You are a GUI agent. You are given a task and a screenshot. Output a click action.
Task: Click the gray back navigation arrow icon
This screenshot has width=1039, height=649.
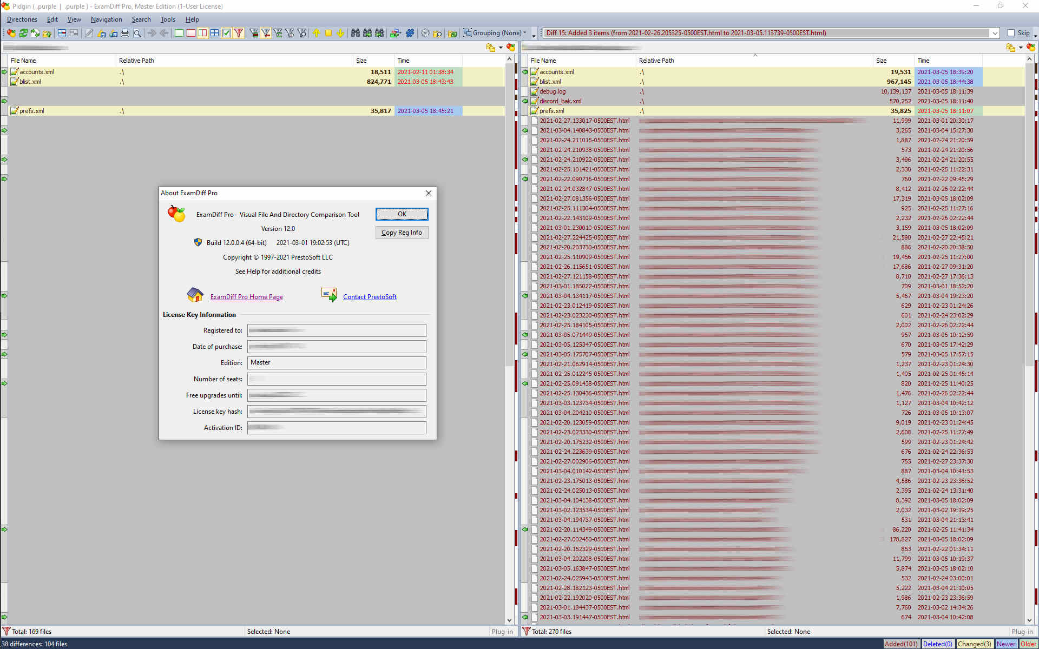coord(164,33)
